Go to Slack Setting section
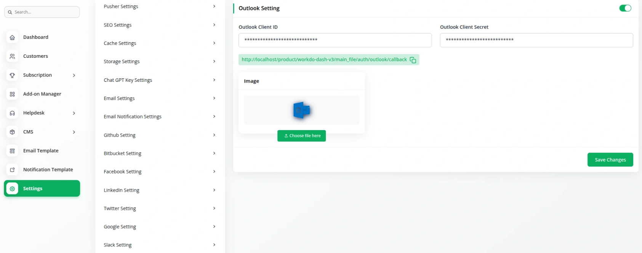Image resolution: width=642 pixels, height=253 pixels. click(x=159, y=245)
